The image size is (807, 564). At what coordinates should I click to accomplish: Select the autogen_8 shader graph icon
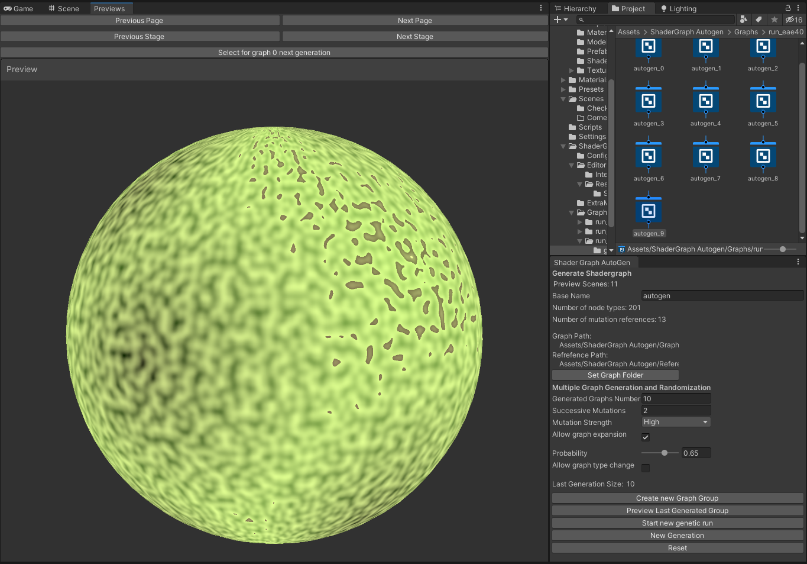(763, 156)
